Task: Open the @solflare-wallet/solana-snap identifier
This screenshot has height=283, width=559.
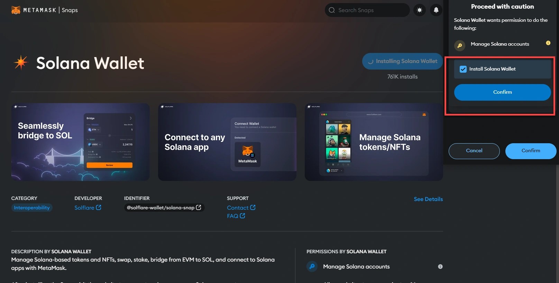Action: tap(164, 208)
